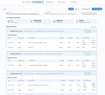
Task: Click Rendering lock icon on claim NSE001.10236
Action: click(x=36, y=31)
